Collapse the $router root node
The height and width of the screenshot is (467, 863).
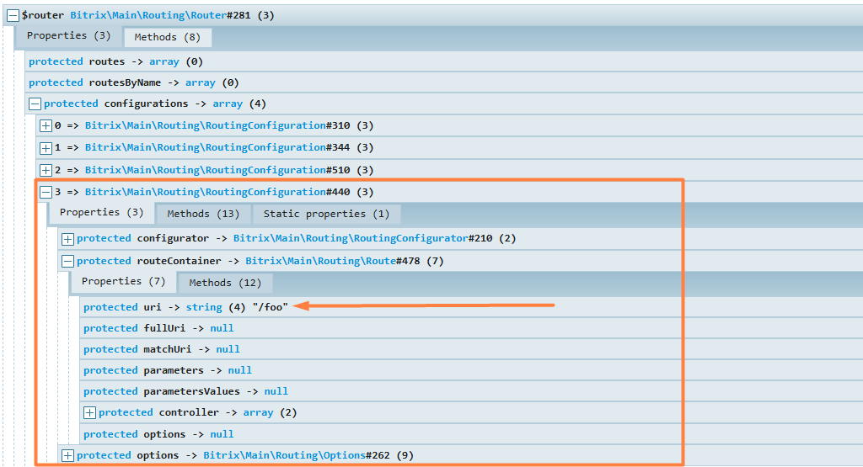point(13,16)
